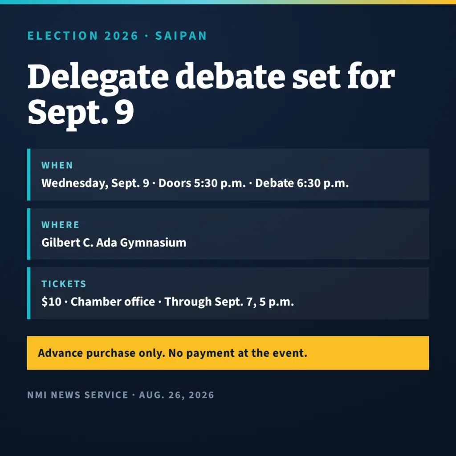Viewport: 456px width, 456px height.
Task: Click the word 'SAIPAN' in the kicker
Action: [x=181, y=36]
